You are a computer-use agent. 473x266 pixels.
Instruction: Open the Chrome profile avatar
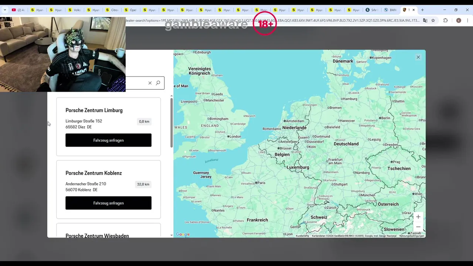tap(459, 20)
